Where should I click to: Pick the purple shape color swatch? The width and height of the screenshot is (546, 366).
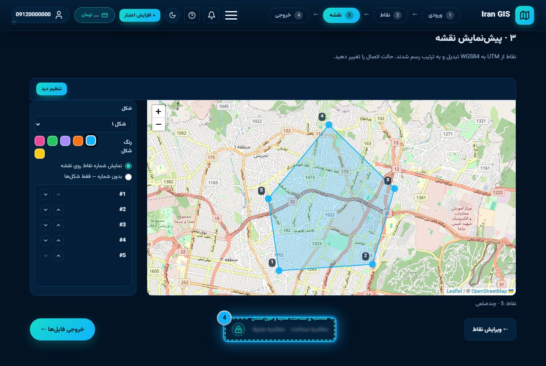pos(65,141)
